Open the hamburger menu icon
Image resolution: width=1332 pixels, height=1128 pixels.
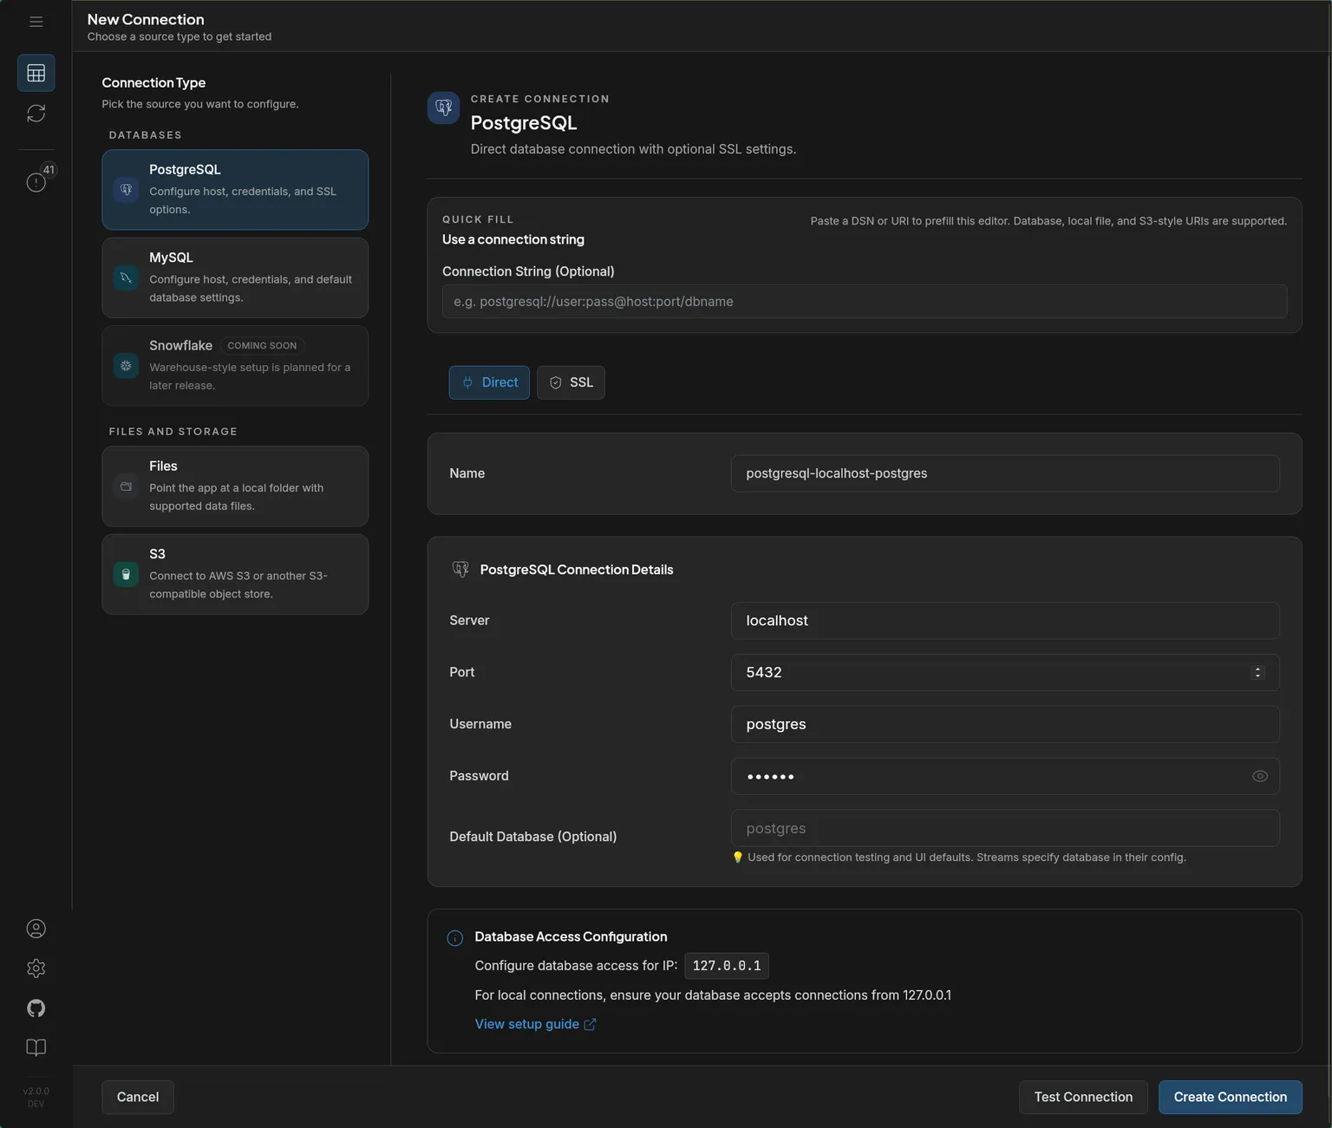click(36, 22)
